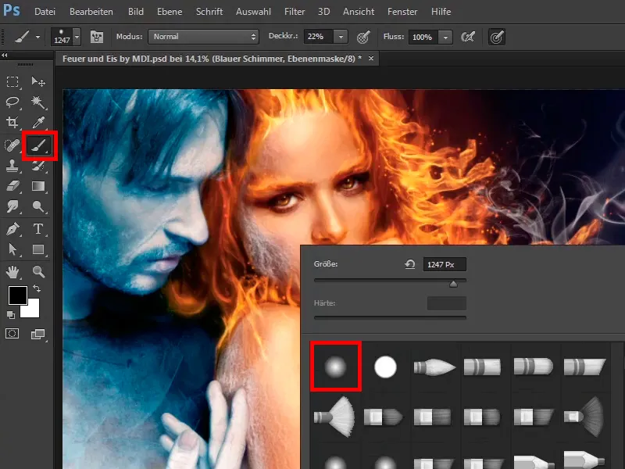The image size is (625, 469).
Task: Open the Deckkr. opacity slider dropdown
Action: pyautogui.click(x=341, y=37)
